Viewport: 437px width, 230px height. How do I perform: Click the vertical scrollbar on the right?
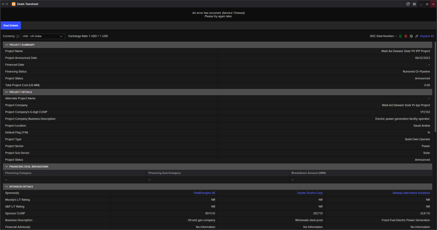point(435,87)
